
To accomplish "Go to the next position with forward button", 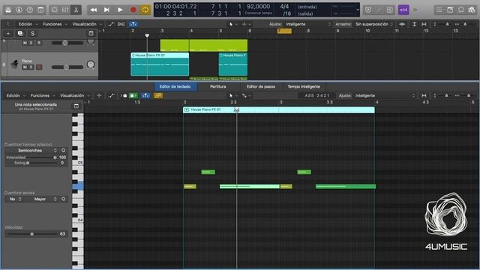I will pos(106,10).
